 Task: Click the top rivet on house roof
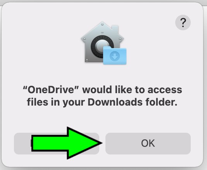pos(102,24)
